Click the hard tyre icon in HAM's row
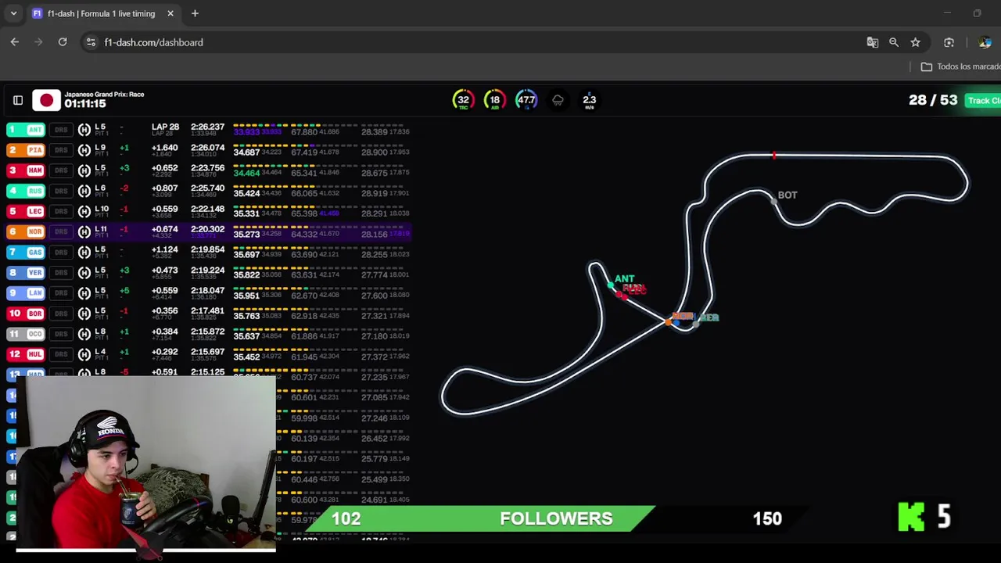This screenshot has height=563, width=1001. (84, 170)
